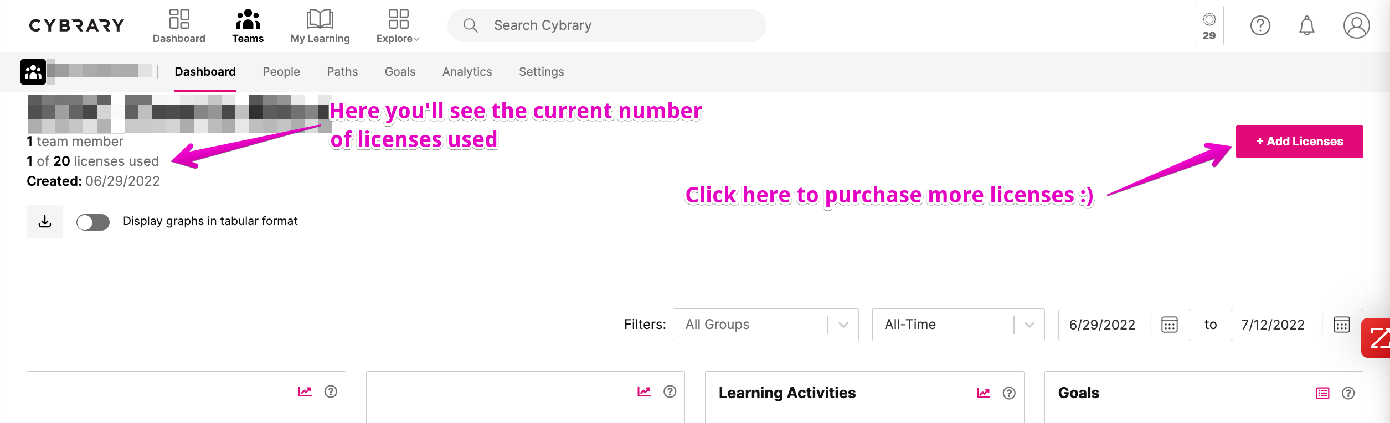Image resolution: width=1390 pixels, height=423 pixels.
Task: Go to My Learning in top navigation
Action: (x=320, y=26)
